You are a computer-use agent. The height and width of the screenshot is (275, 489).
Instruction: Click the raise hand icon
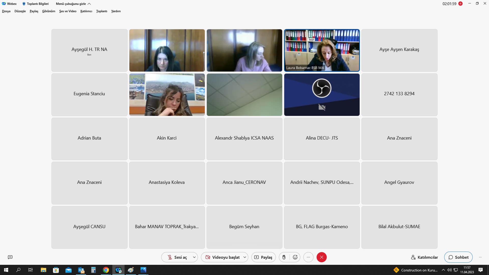284,257
